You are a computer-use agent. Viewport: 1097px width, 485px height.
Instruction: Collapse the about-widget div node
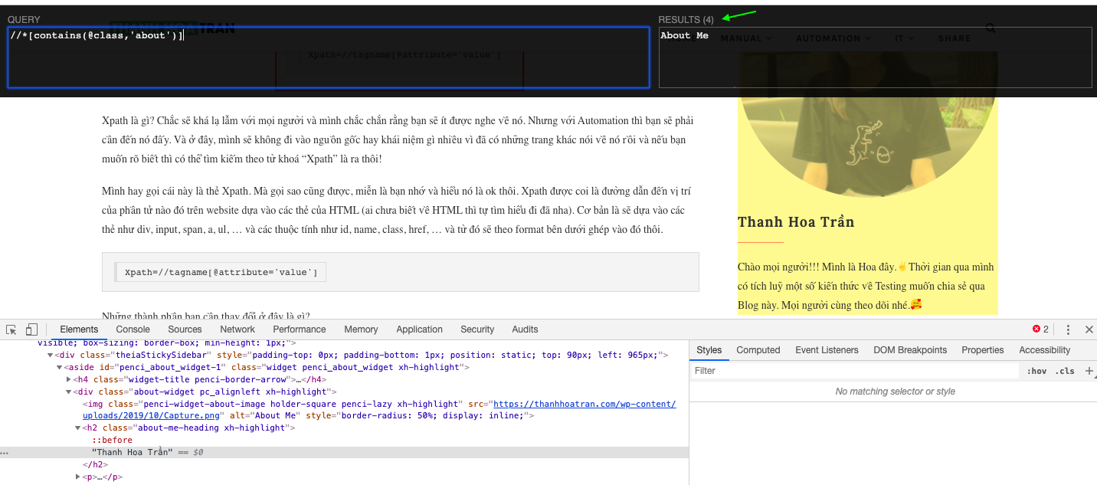pyautogui.click(x=69, y=392)
